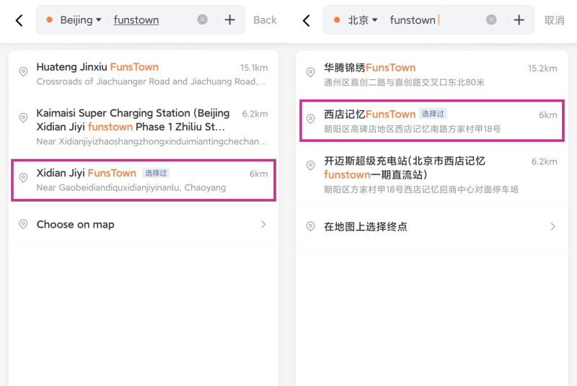Screen dimensions: 577x386
Task: Tap the 取消 cancel button
Action: coord(555,20)
